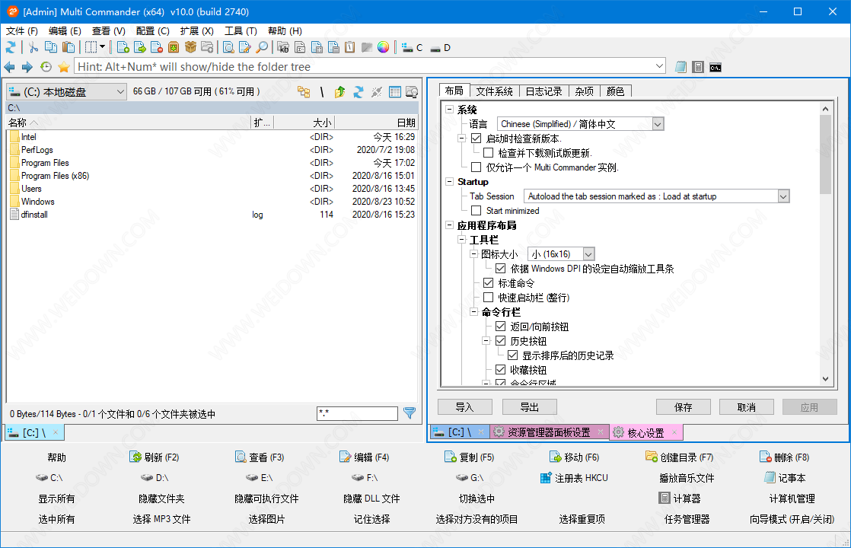The height and width of the screenshot is (548, 851).
Task: Click the filter funnel icon
Action: (410, 413)
